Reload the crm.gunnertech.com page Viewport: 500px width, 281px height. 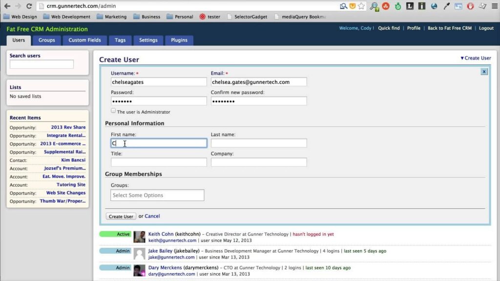[x=29, y=6]
